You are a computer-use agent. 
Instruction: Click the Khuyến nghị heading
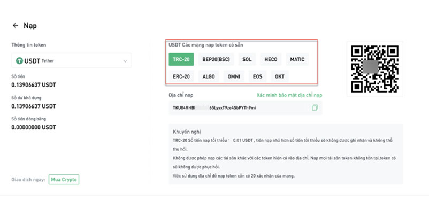click(x=187, y=132)
